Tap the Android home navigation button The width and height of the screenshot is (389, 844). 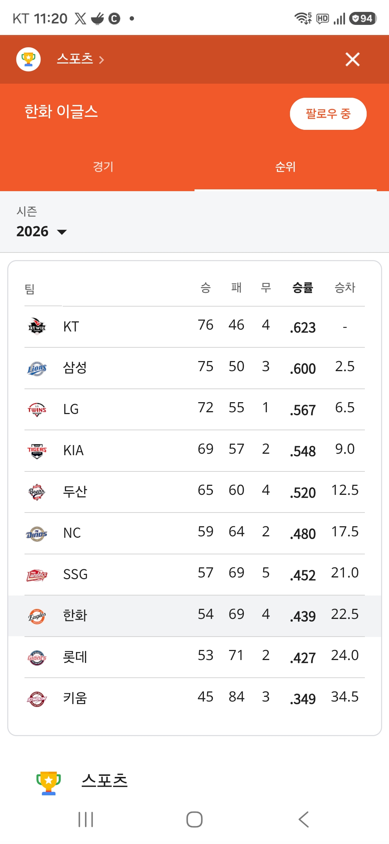pos(194,819)
